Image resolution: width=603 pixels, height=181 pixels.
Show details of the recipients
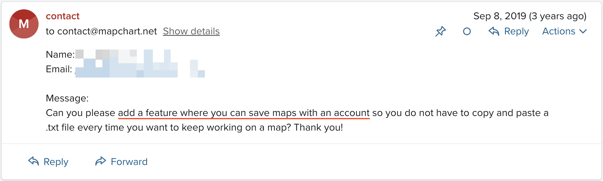point(191,31)
